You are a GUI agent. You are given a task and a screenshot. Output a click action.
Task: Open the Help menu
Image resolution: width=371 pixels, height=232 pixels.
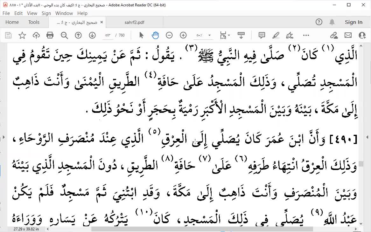pyautogui.click(x=82, y=13)
